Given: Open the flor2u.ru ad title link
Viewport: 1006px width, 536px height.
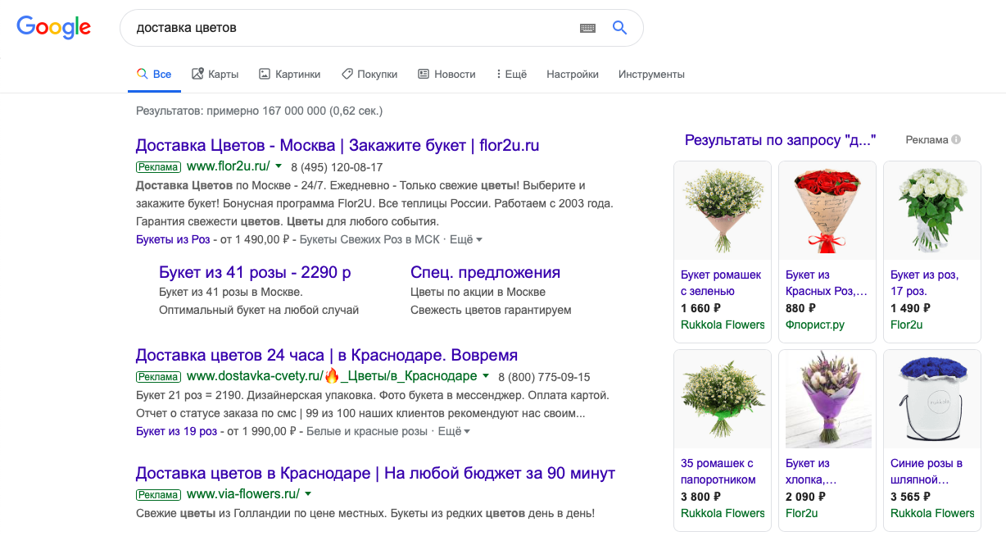Looking at the screenshot, I should pyautogui.click(x=338, y=146).
